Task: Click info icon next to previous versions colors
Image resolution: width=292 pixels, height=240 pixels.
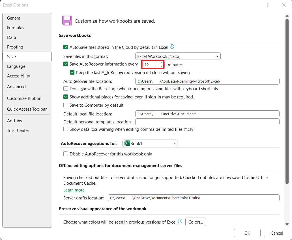Action: (180, 221)
